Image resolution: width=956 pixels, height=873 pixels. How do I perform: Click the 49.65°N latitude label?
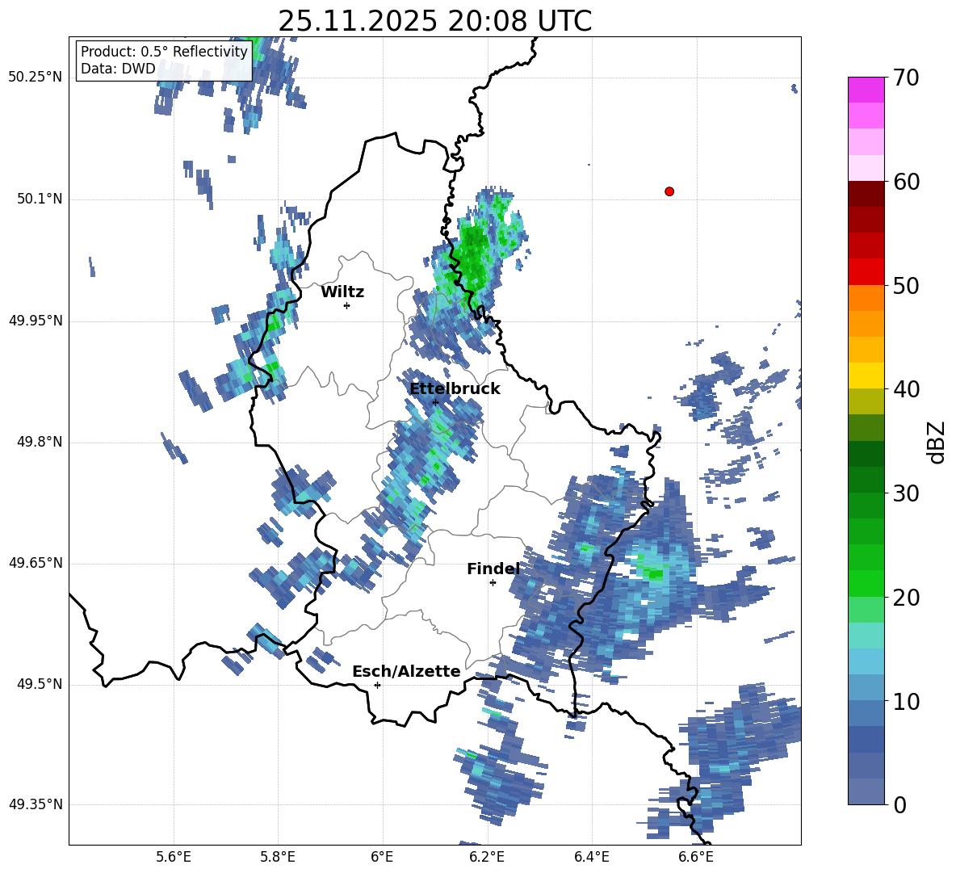click(x=36, y=563)
